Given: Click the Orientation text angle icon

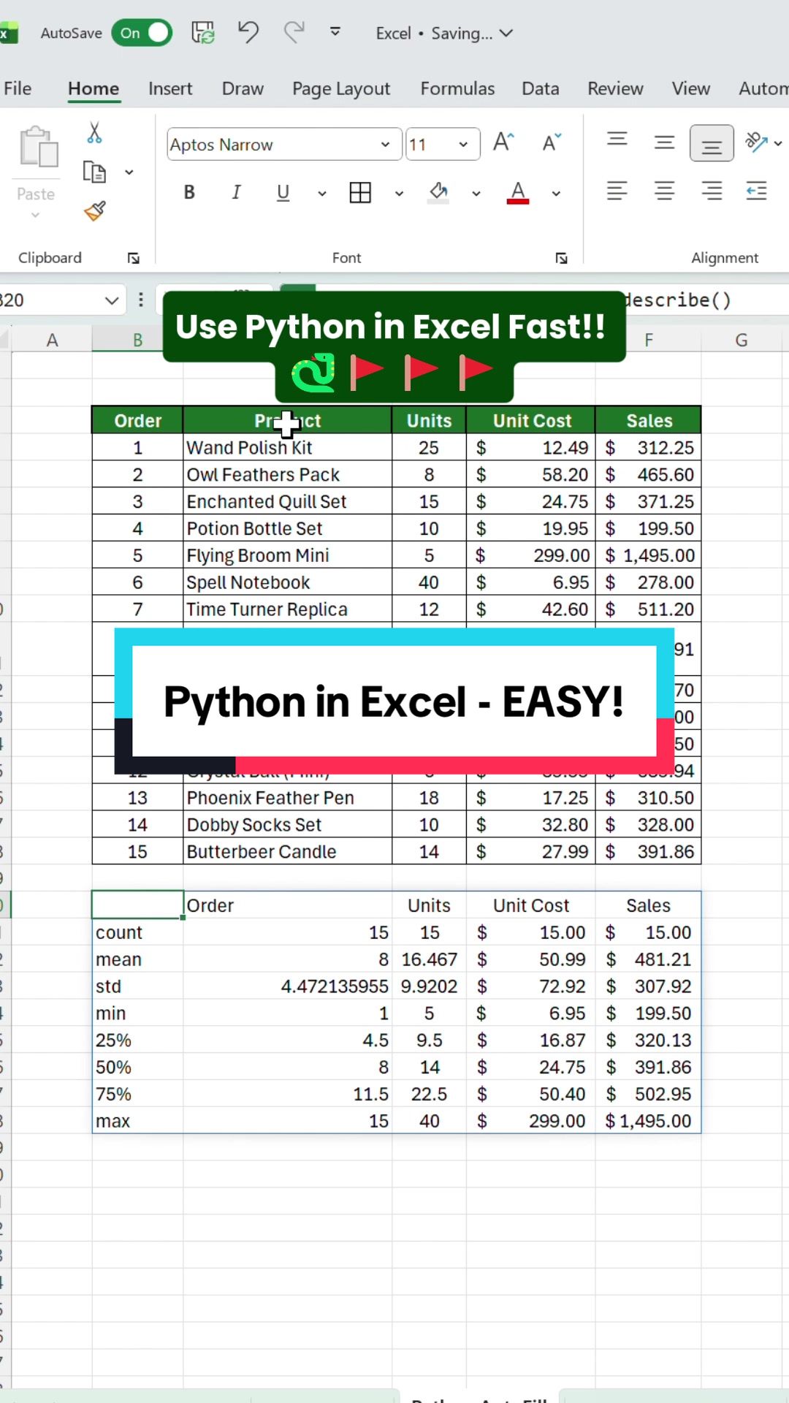Looking at the screenshot, I should (757, 142).
